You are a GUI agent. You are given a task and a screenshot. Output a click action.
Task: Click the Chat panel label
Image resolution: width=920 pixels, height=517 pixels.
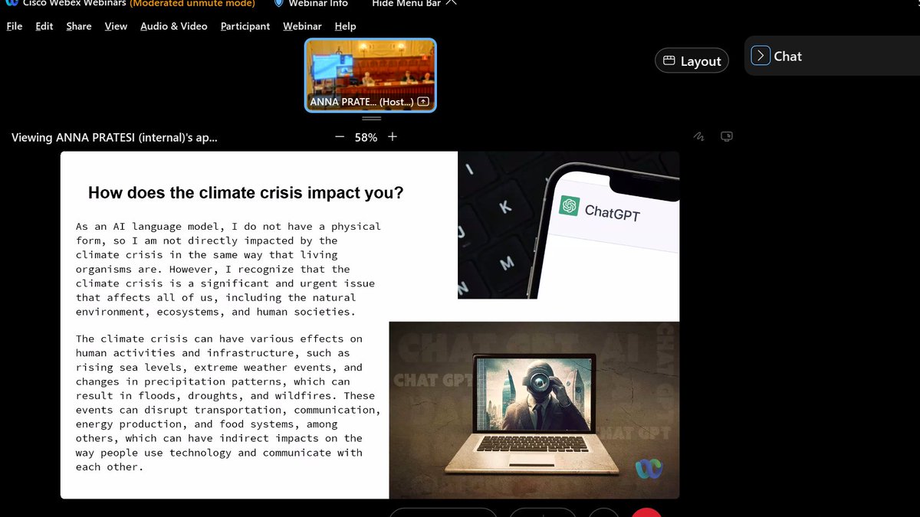(x=787, y=56)
